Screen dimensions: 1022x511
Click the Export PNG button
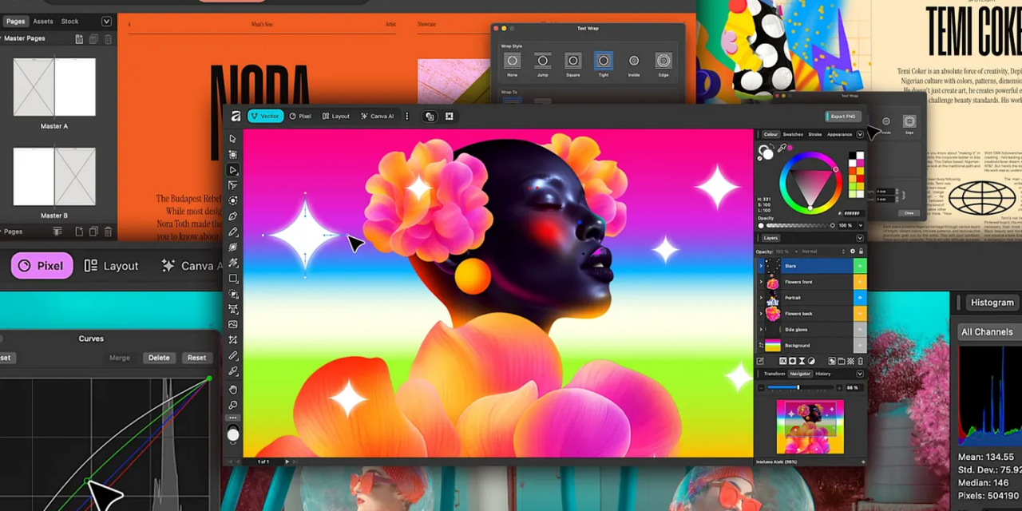842,116
